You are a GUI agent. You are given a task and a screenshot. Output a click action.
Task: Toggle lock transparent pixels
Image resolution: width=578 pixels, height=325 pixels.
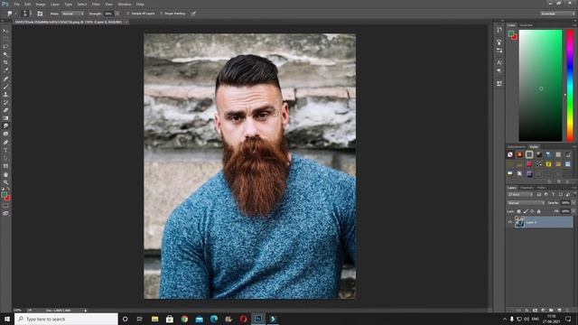518,211
